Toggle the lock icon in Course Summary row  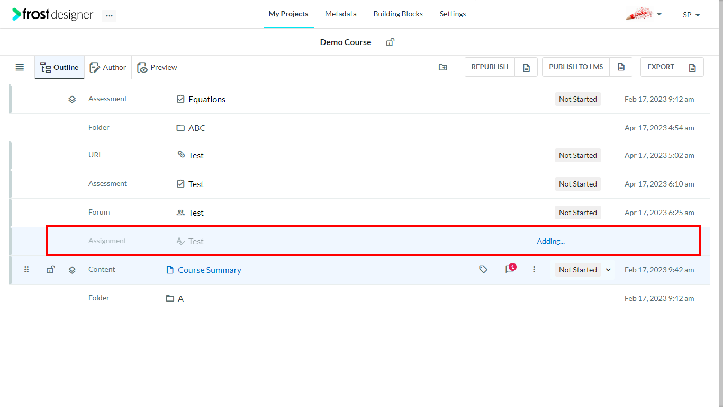click(50, 270)
